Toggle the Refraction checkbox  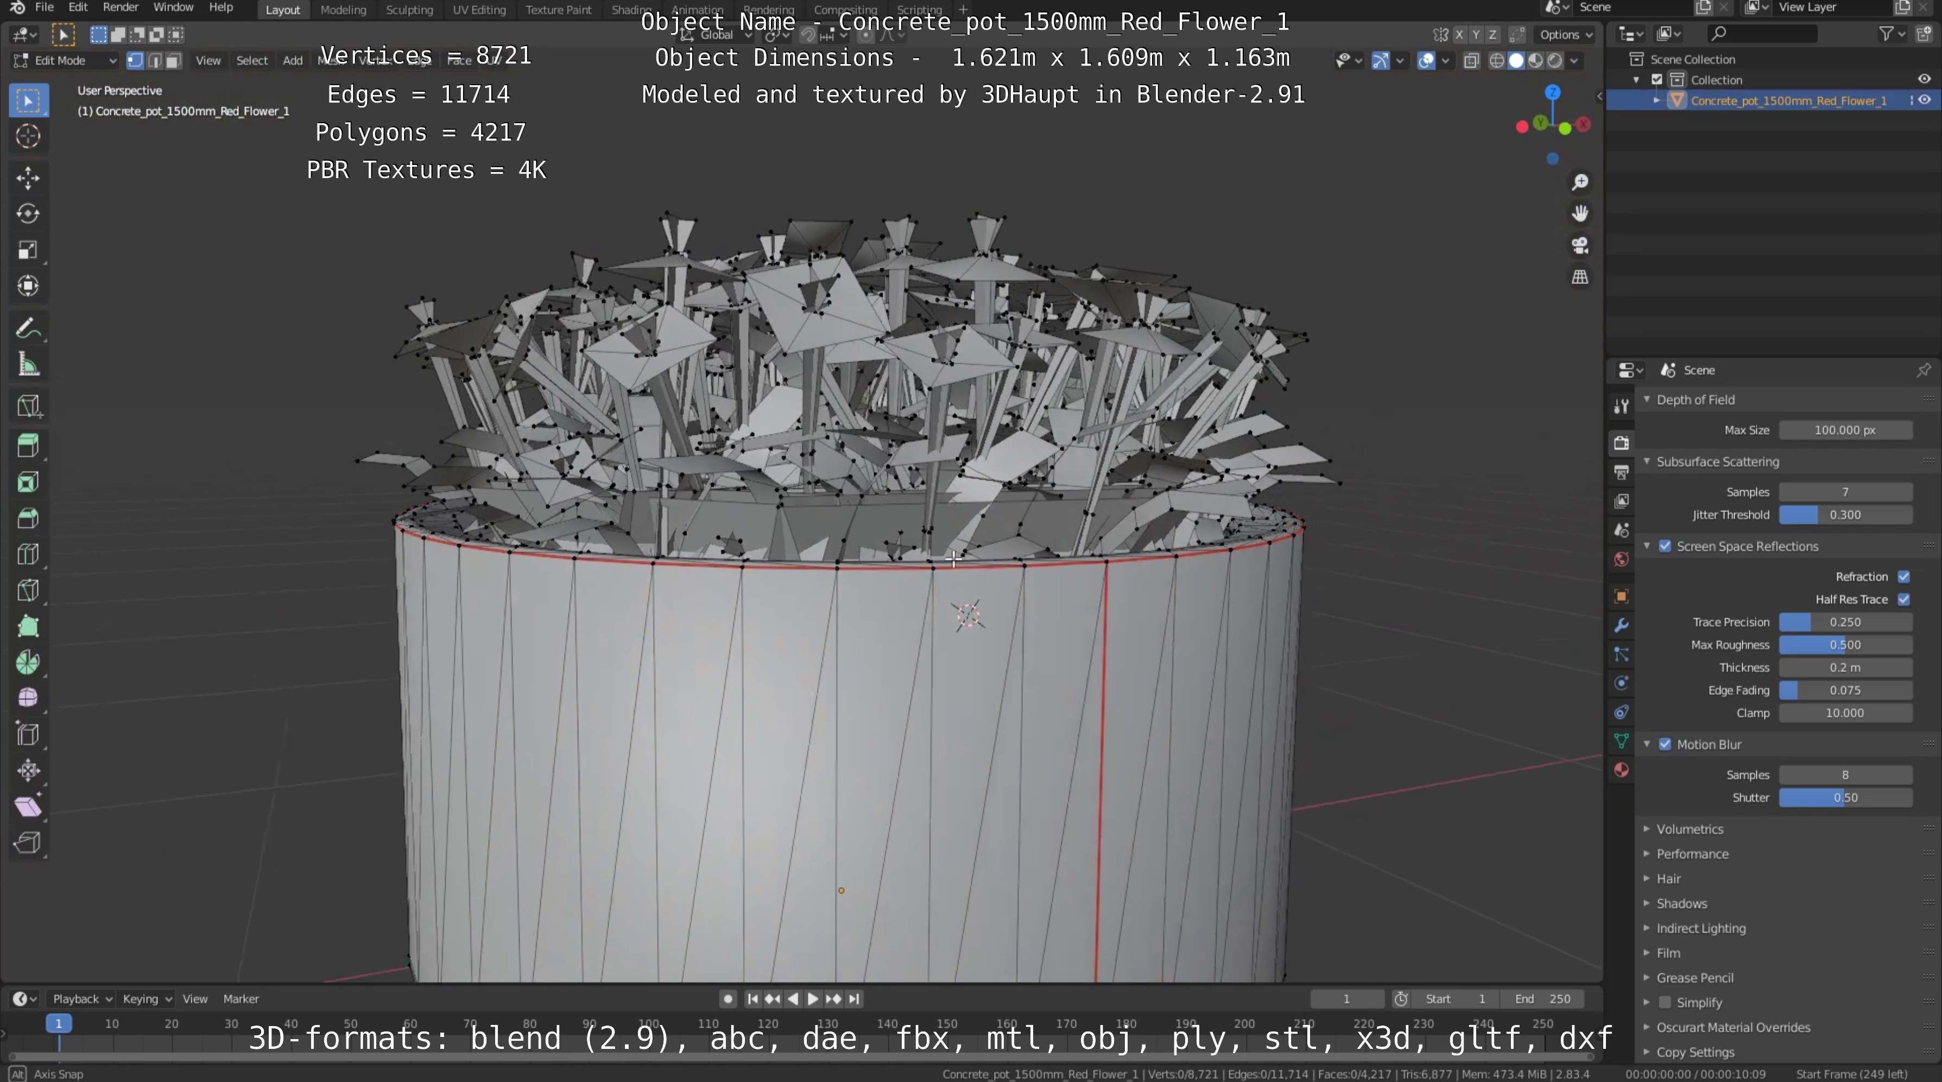coord(1903,577)
